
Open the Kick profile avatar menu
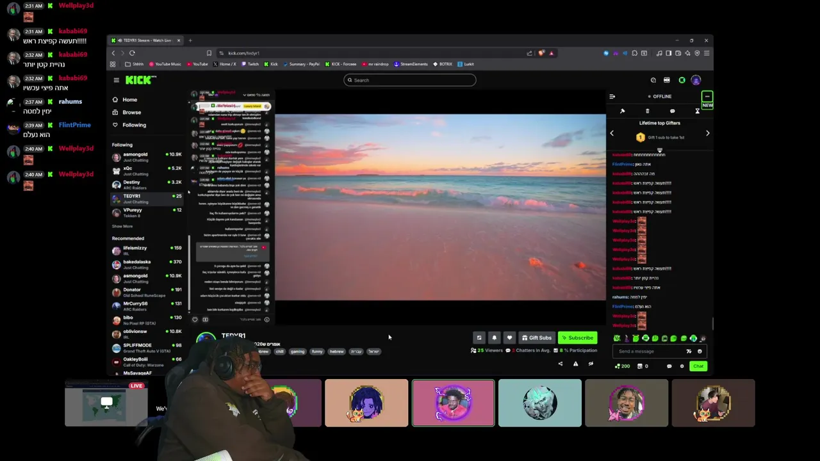click(x=696, y=80)
